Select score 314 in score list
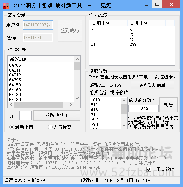Screen dimensions: 183x187 click(x=95, y=115)
